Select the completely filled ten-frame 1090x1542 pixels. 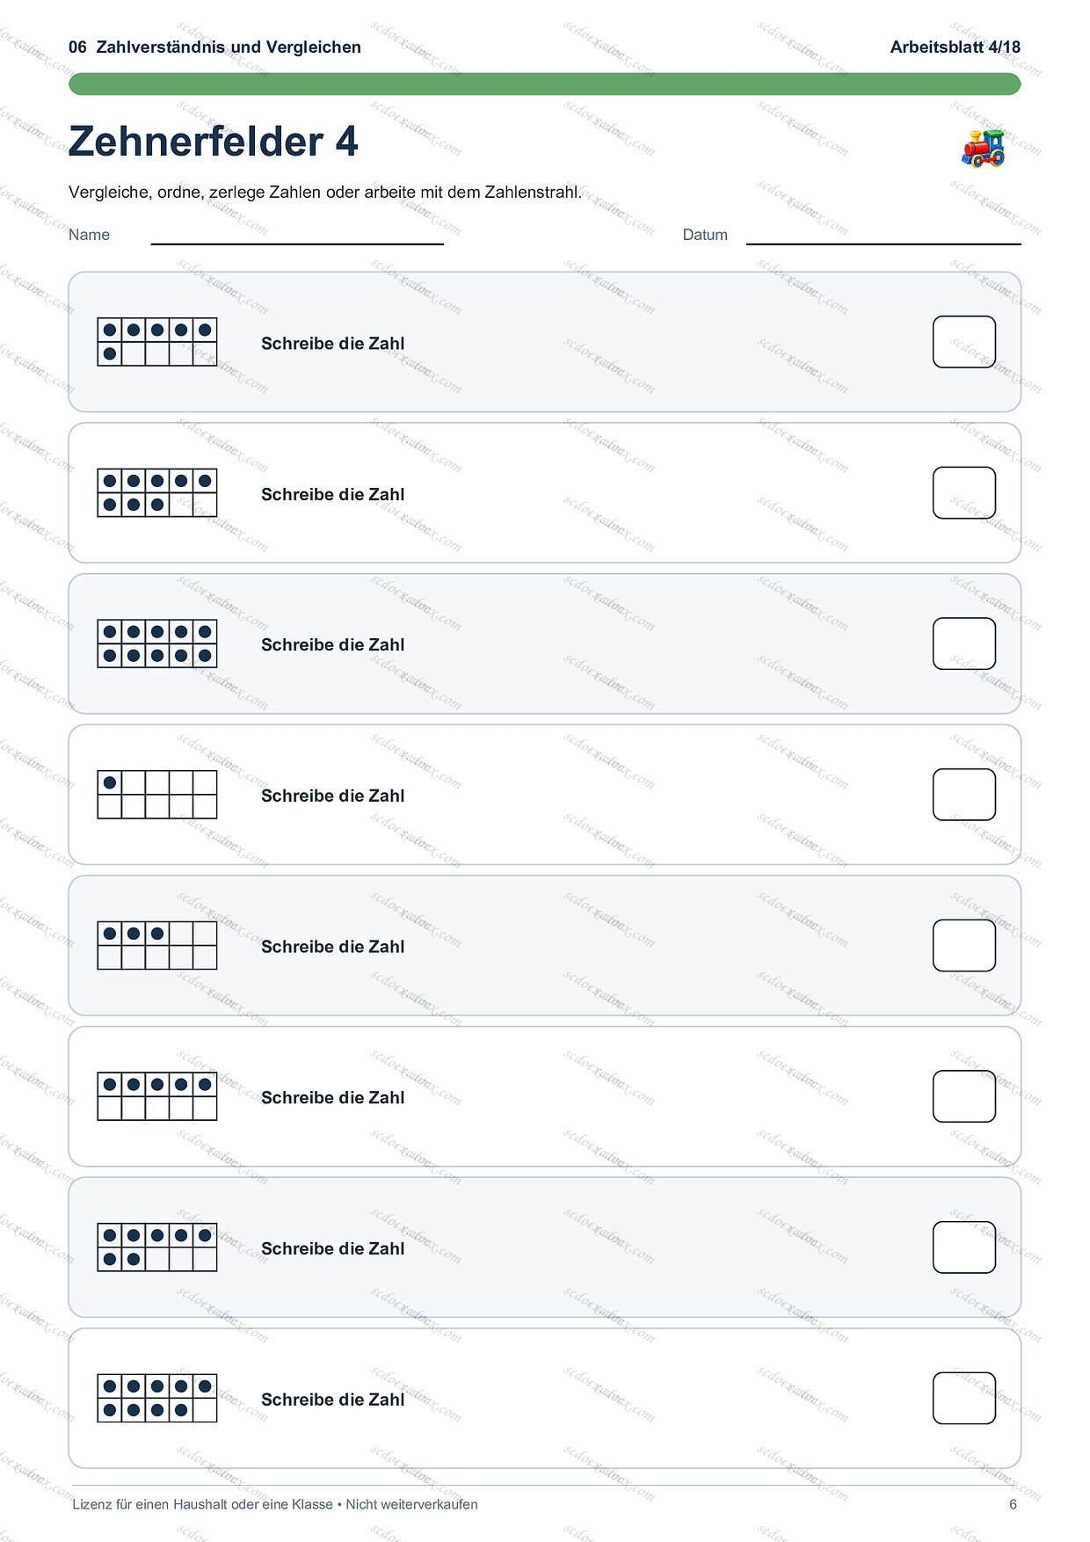157,644
